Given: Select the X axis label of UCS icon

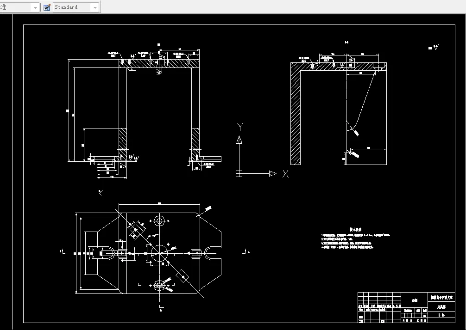Looking at the screenshot, I should pyautogui.click(x=285, y=174).
